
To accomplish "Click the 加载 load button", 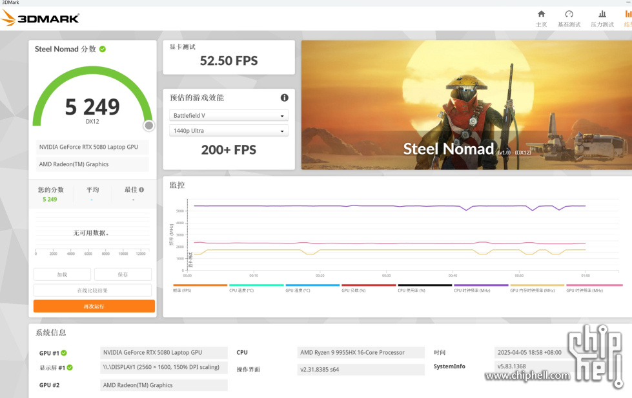I will [x=62, y=274].
